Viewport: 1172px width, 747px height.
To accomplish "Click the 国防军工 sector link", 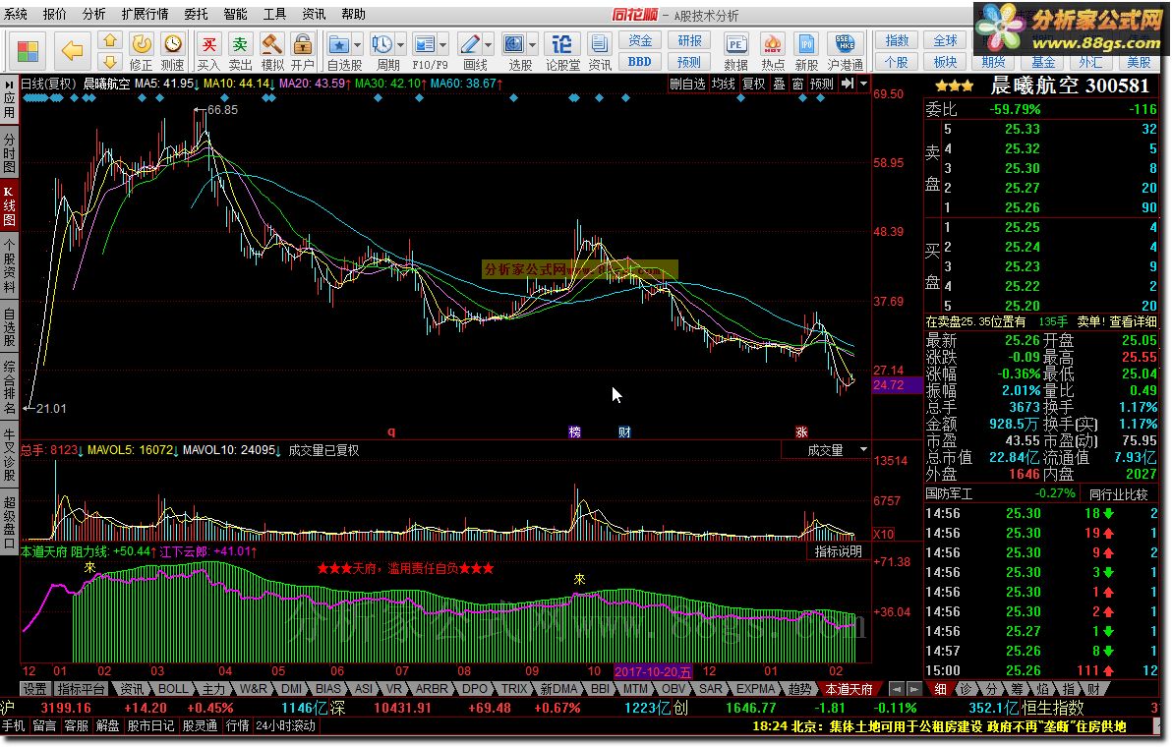I will pos(951,493).
